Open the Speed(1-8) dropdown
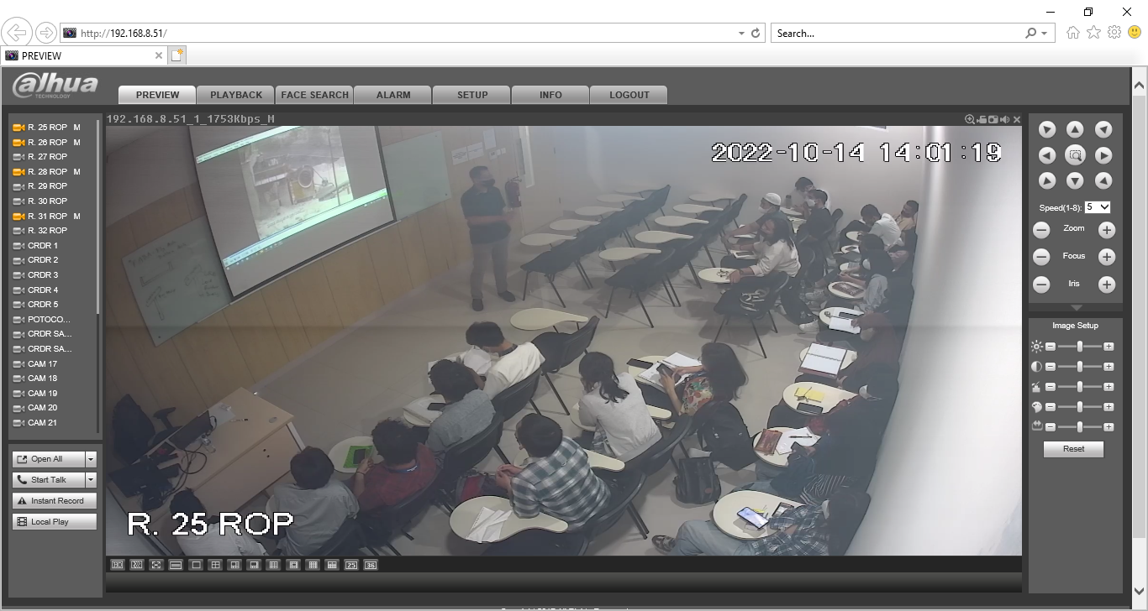Viewport: 1148px width, 611px height. click(x=1098, y=206)
